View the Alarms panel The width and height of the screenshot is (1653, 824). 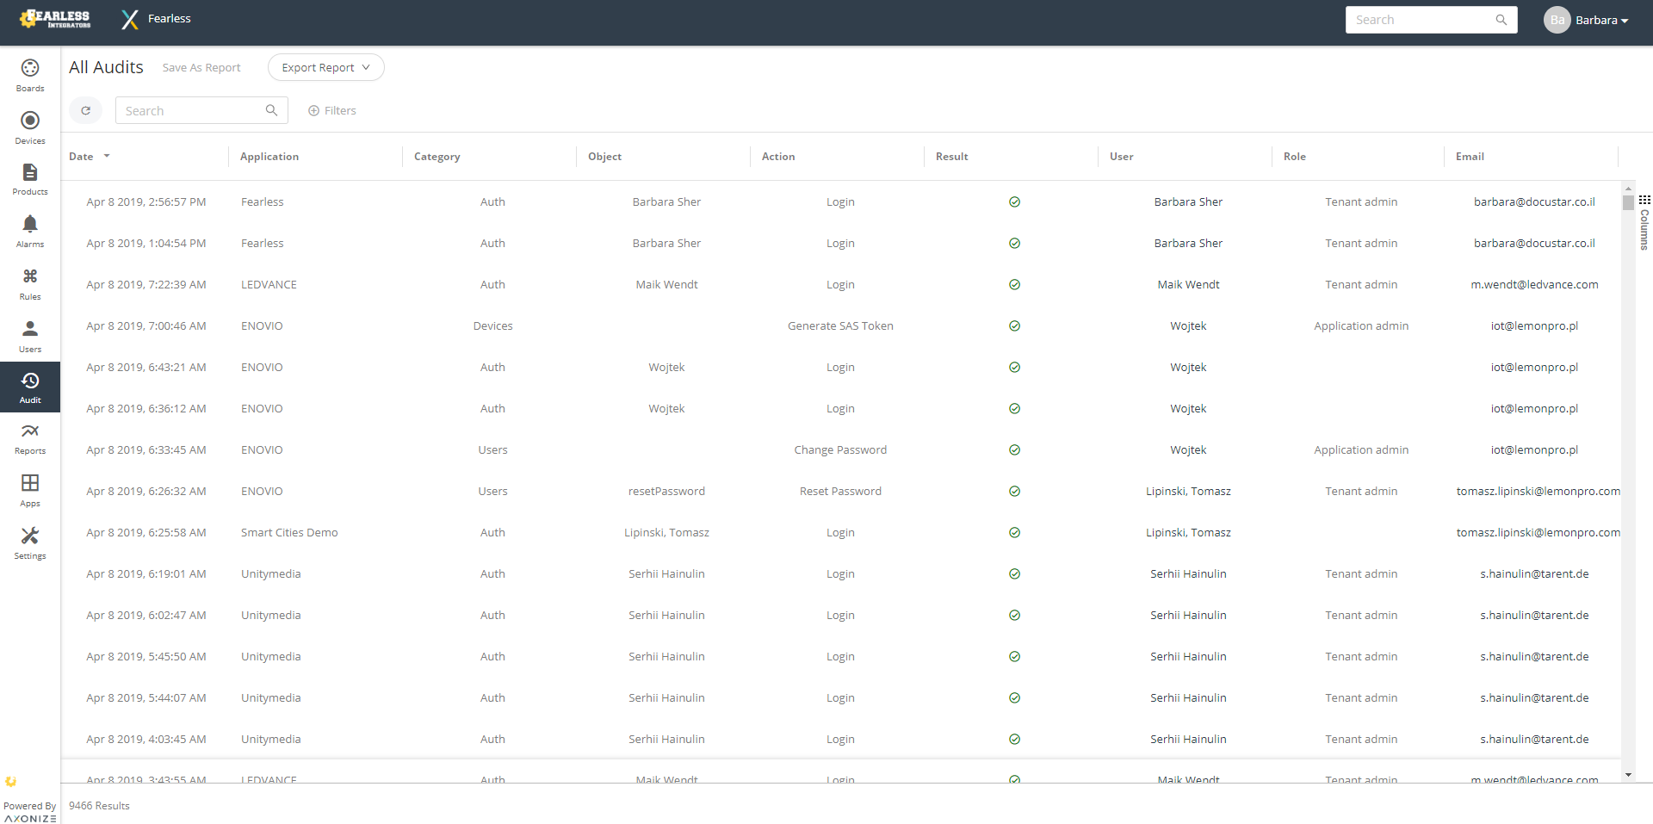click(30, 231)
